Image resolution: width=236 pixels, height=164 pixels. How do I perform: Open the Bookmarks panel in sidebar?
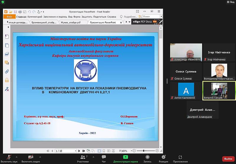tap(7, 36)
